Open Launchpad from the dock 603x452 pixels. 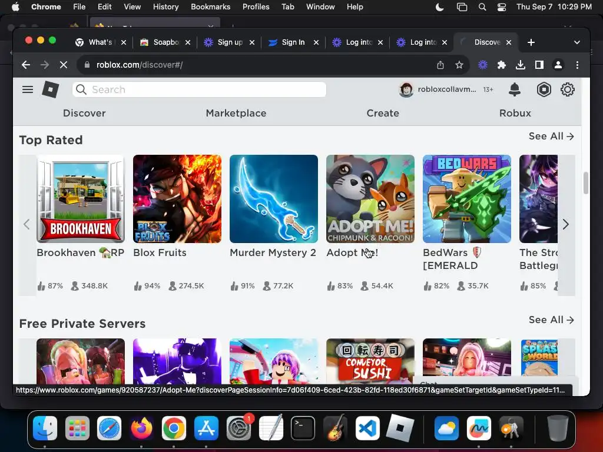(x=77, y=428)
